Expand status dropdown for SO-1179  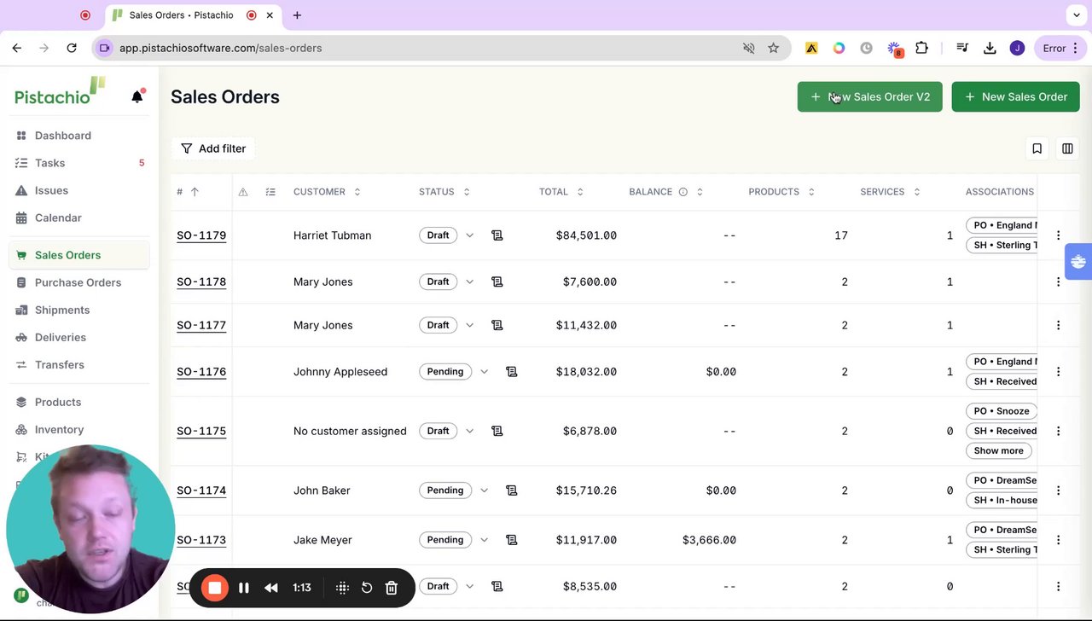[469, 235]
